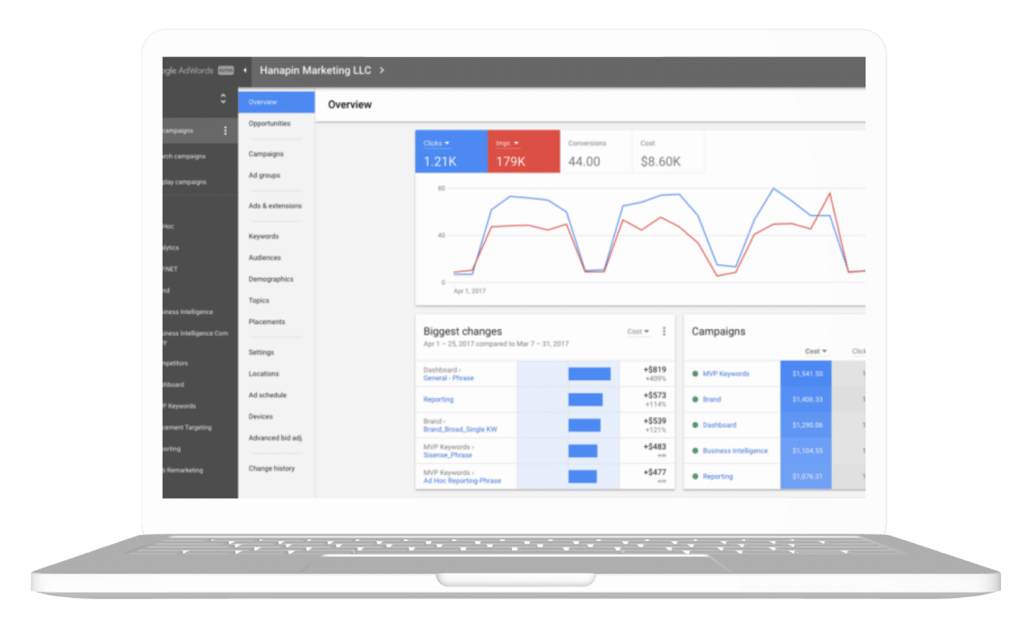
Task: Open the Impr. metric dropdown
Action: point(507,143)
